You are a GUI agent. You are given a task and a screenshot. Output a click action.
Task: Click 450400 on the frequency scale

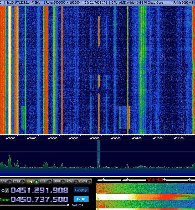click(32, 138)
